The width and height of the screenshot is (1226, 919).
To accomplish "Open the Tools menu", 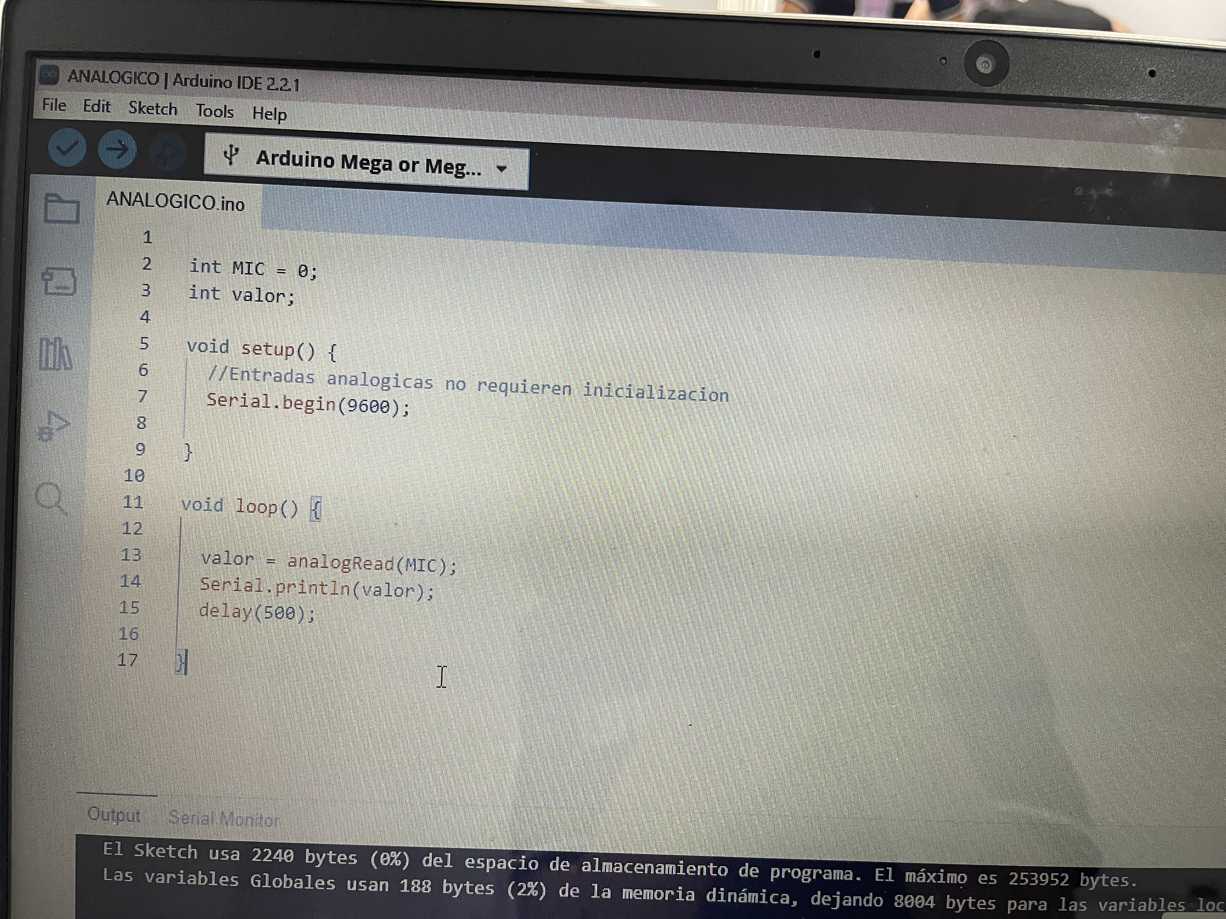I will pos(214,111).
